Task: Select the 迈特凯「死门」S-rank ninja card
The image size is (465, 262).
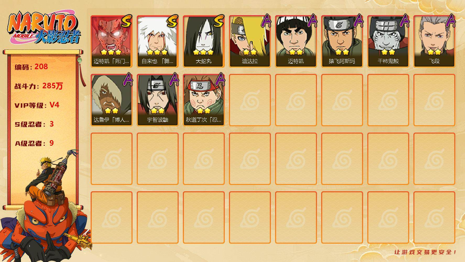Action: click(x=111, y=41)
